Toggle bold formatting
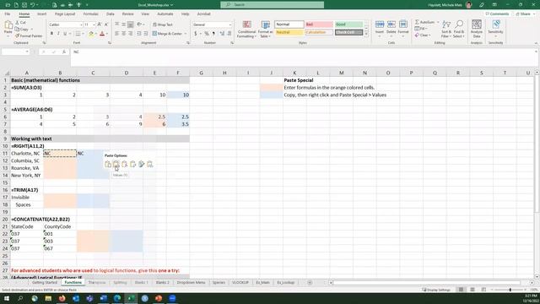Screen dimensions: 540x304 click(x=51, y=34)
